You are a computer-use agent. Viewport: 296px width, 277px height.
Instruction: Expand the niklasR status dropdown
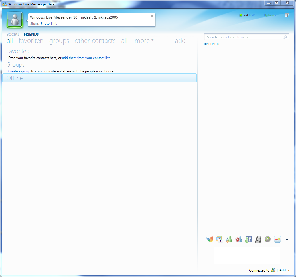[x=249, y=15]
